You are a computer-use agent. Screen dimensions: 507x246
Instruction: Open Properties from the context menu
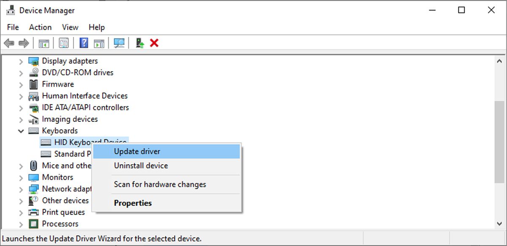pos(133,203)
